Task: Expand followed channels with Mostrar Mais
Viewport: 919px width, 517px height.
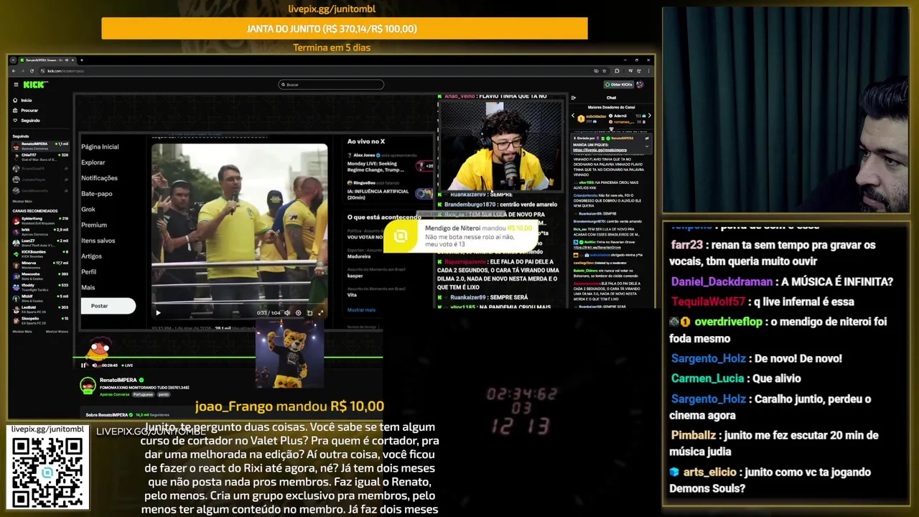Action: [x=22, y=202]
